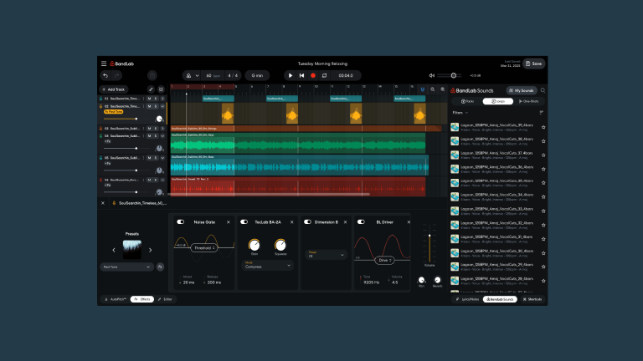The height and width of the screenshot is (361, 643).
Task: Return to the start of the song
Action: click(x=301, y=76)
